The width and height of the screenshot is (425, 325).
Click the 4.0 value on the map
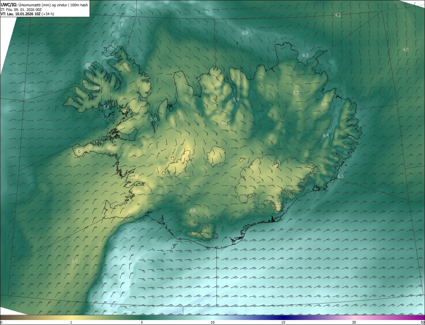click(x=405, y=50)
